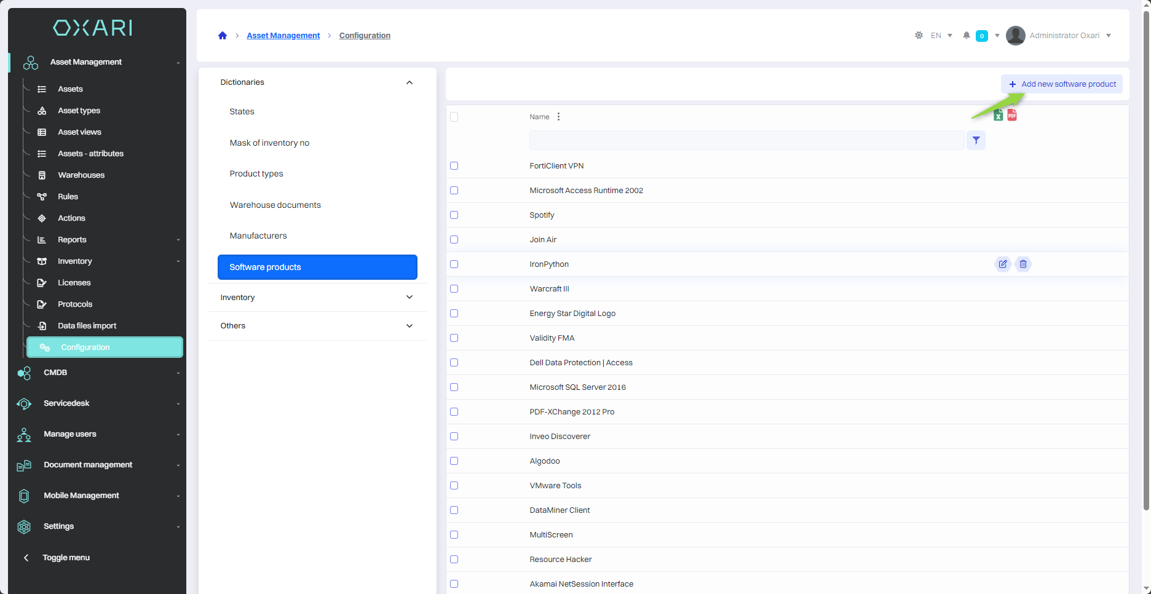Open Name column options menu
1151x594 pixels.
(x=558, y=117)
